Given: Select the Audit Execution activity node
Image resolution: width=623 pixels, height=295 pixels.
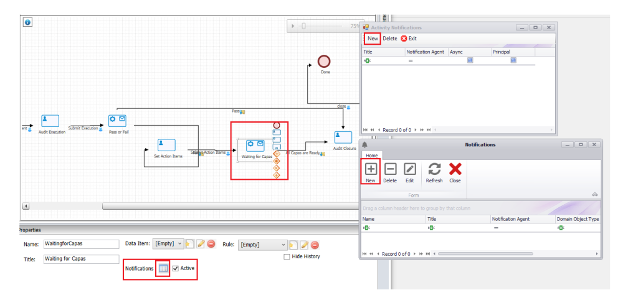Looking at the screenshot, I should click(x=50, y=121).
